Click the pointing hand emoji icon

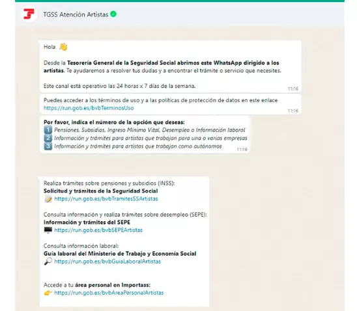(48, 293)
